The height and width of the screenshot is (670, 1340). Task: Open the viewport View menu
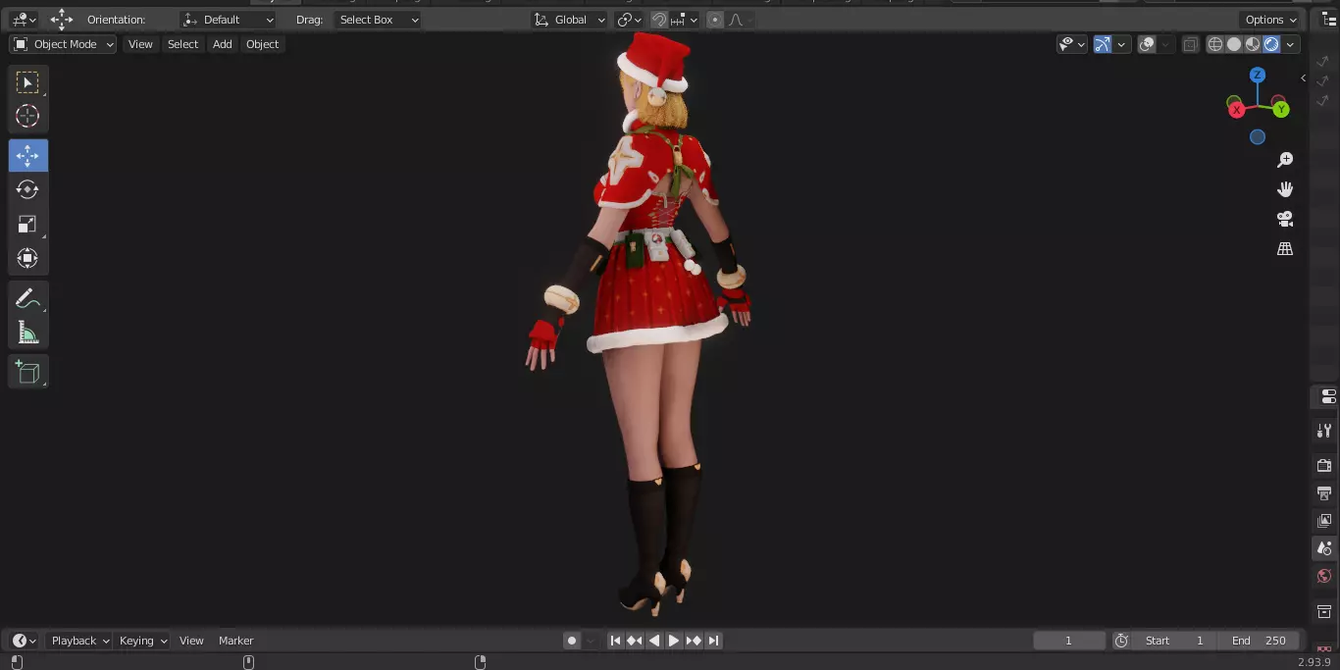[x=140, y=44]
